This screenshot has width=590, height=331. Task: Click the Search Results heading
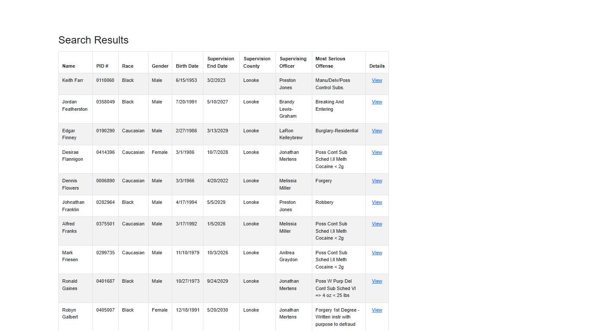pyautogui.click(x=93, y=40)
